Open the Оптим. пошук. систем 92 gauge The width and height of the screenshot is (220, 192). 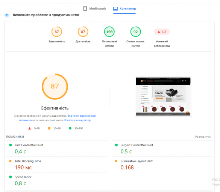coord(135,32)
